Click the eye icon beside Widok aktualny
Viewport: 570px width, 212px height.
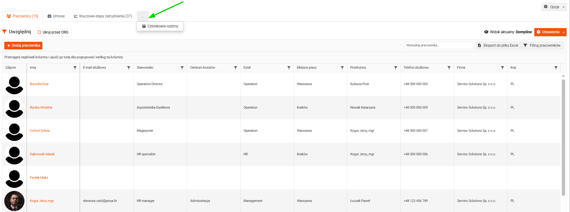[486, 32]
